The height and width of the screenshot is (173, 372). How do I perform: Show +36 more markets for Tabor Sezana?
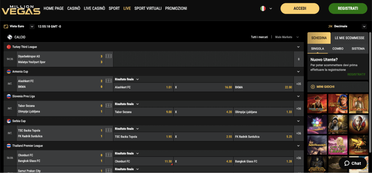[299, 109]
